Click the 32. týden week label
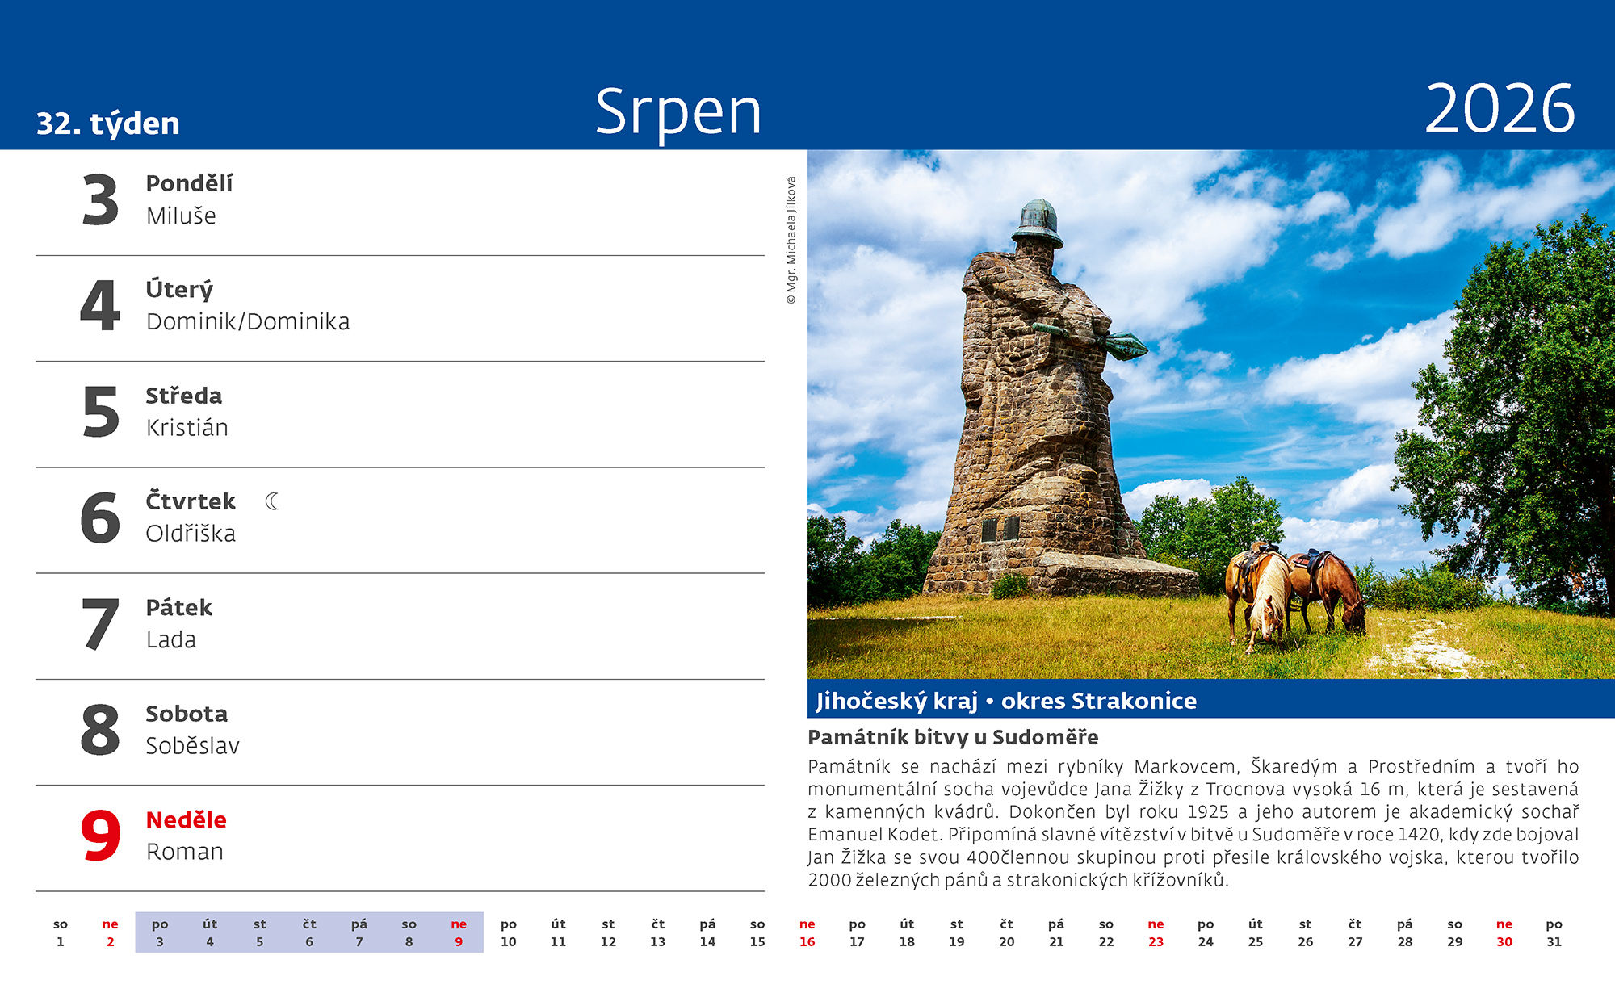The height and width of the screenshot is (993, 1615). click(x=108, y=124)
